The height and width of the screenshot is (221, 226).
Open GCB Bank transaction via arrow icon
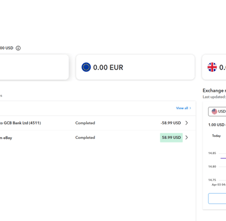pos(187,123)
